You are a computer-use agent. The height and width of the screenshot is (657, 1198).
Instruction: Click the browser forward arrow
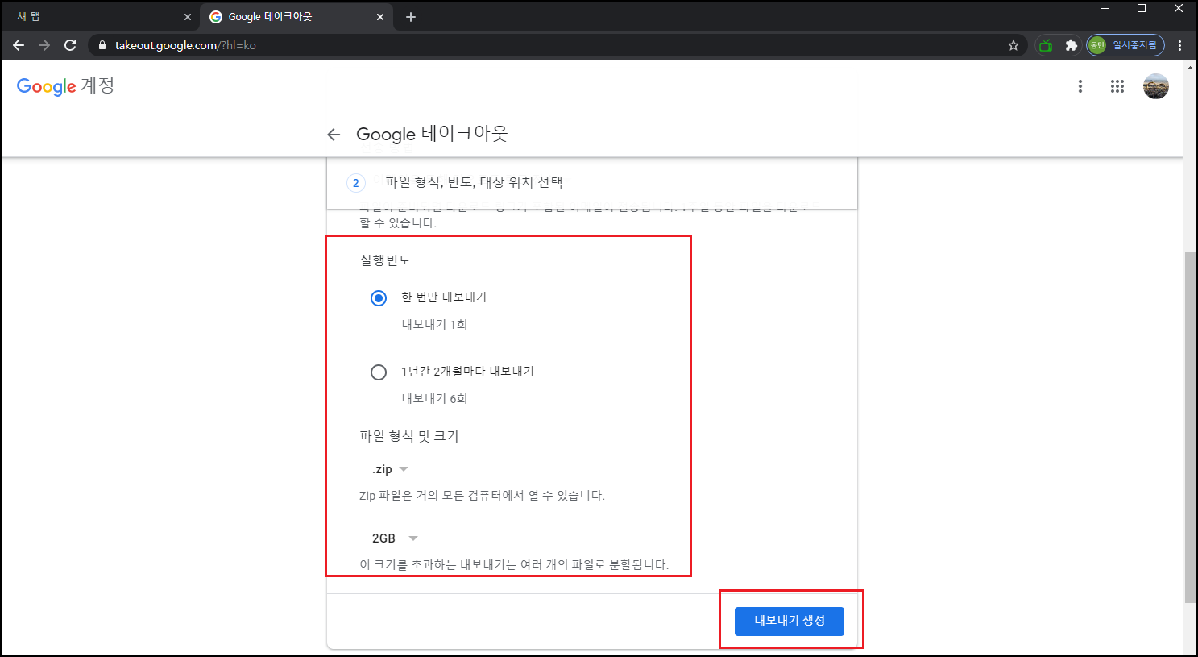pos(44,45)
